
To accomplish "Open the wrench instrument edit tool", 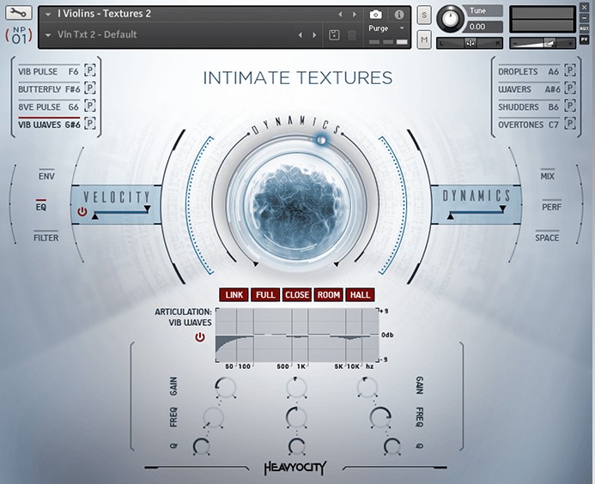I will (19, 13).
